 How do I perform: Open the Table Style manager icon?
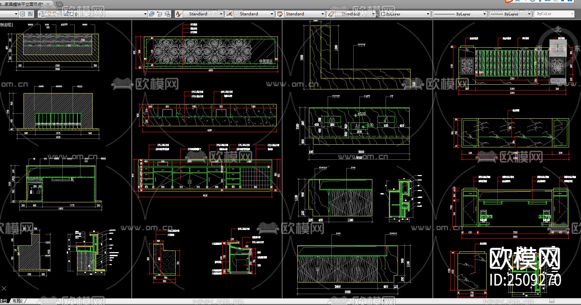pos(280,14)
